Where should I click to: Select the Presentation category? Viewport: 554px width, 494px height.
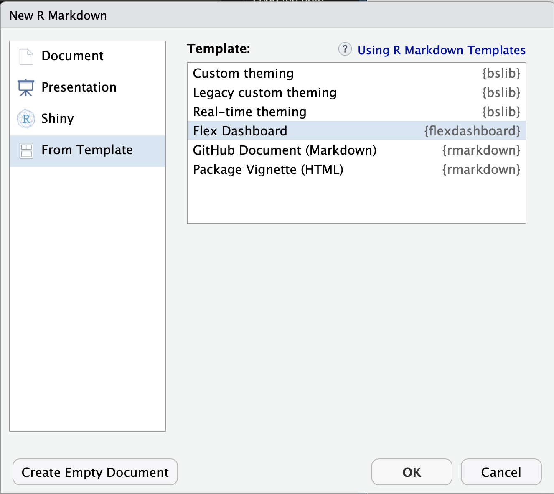[x=88, y=88]
